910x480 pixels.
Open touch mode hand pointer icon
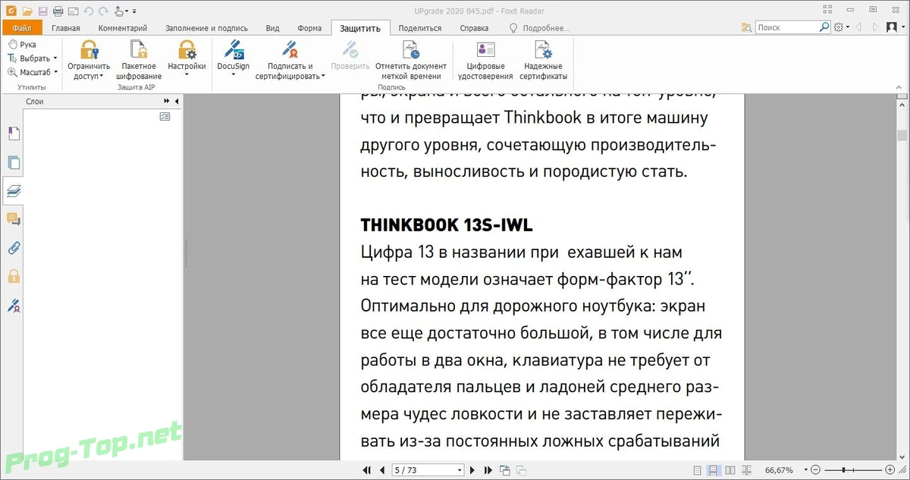pos(120,11)
